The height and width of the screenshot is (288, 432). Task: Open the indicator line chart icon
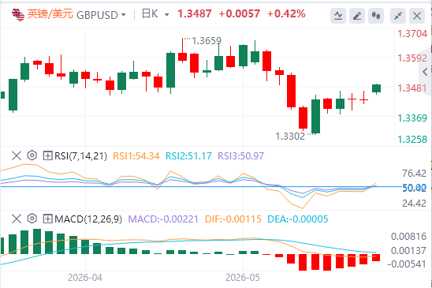338,16
